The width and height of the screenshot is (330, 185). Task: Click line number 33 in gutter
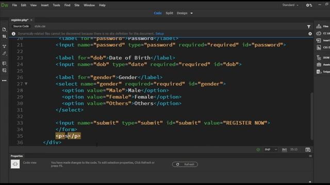pos(20,123)
